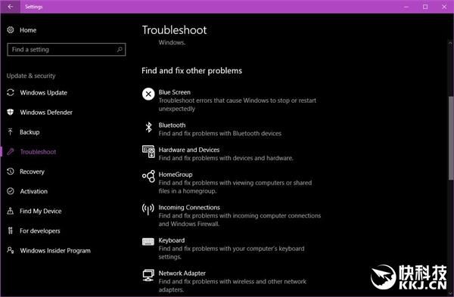This screenshot has width=454, height=297.
Task: Select the Keyboard troubleshooter icon
Action: pyautogui.click(x=148, y=242)
